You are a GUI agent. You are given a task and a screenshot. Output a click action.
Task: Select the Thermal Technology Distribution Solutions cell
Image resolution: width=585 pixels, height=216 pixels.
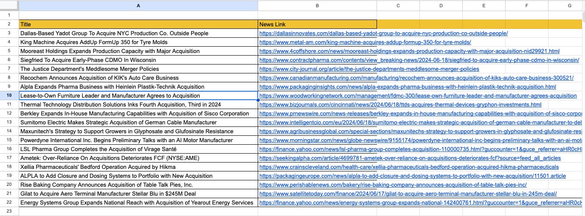(x=138, y=104)
